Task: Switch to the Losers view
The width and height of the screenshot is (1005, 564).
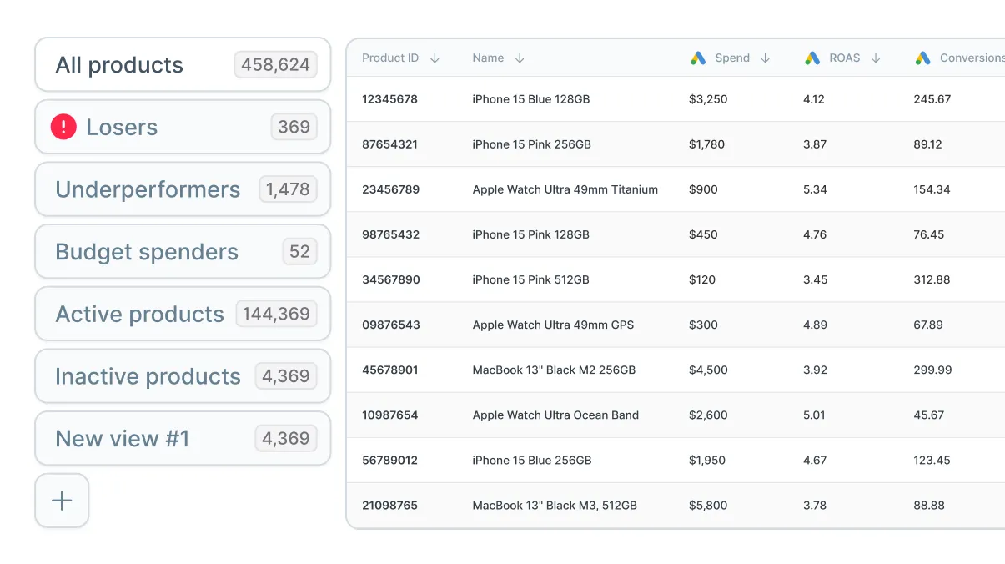Action: click(183, 127)
